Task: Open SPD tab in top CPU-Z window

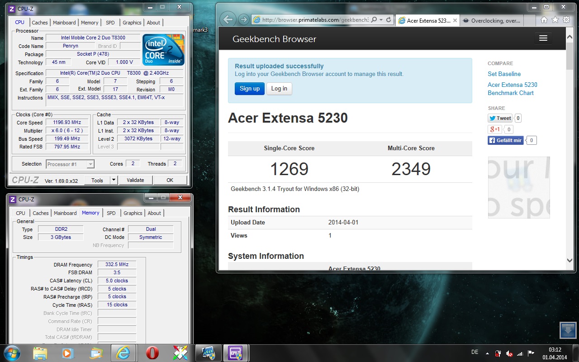Action: click(x=110, y=23)
